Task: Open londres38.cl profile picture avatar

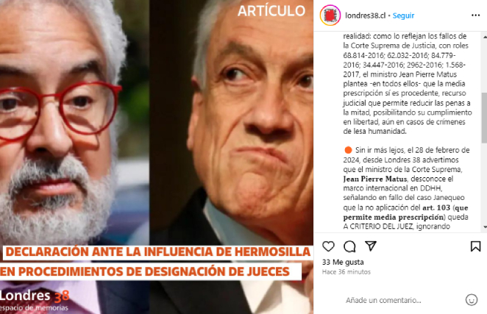Action: [x=330, y=15]
